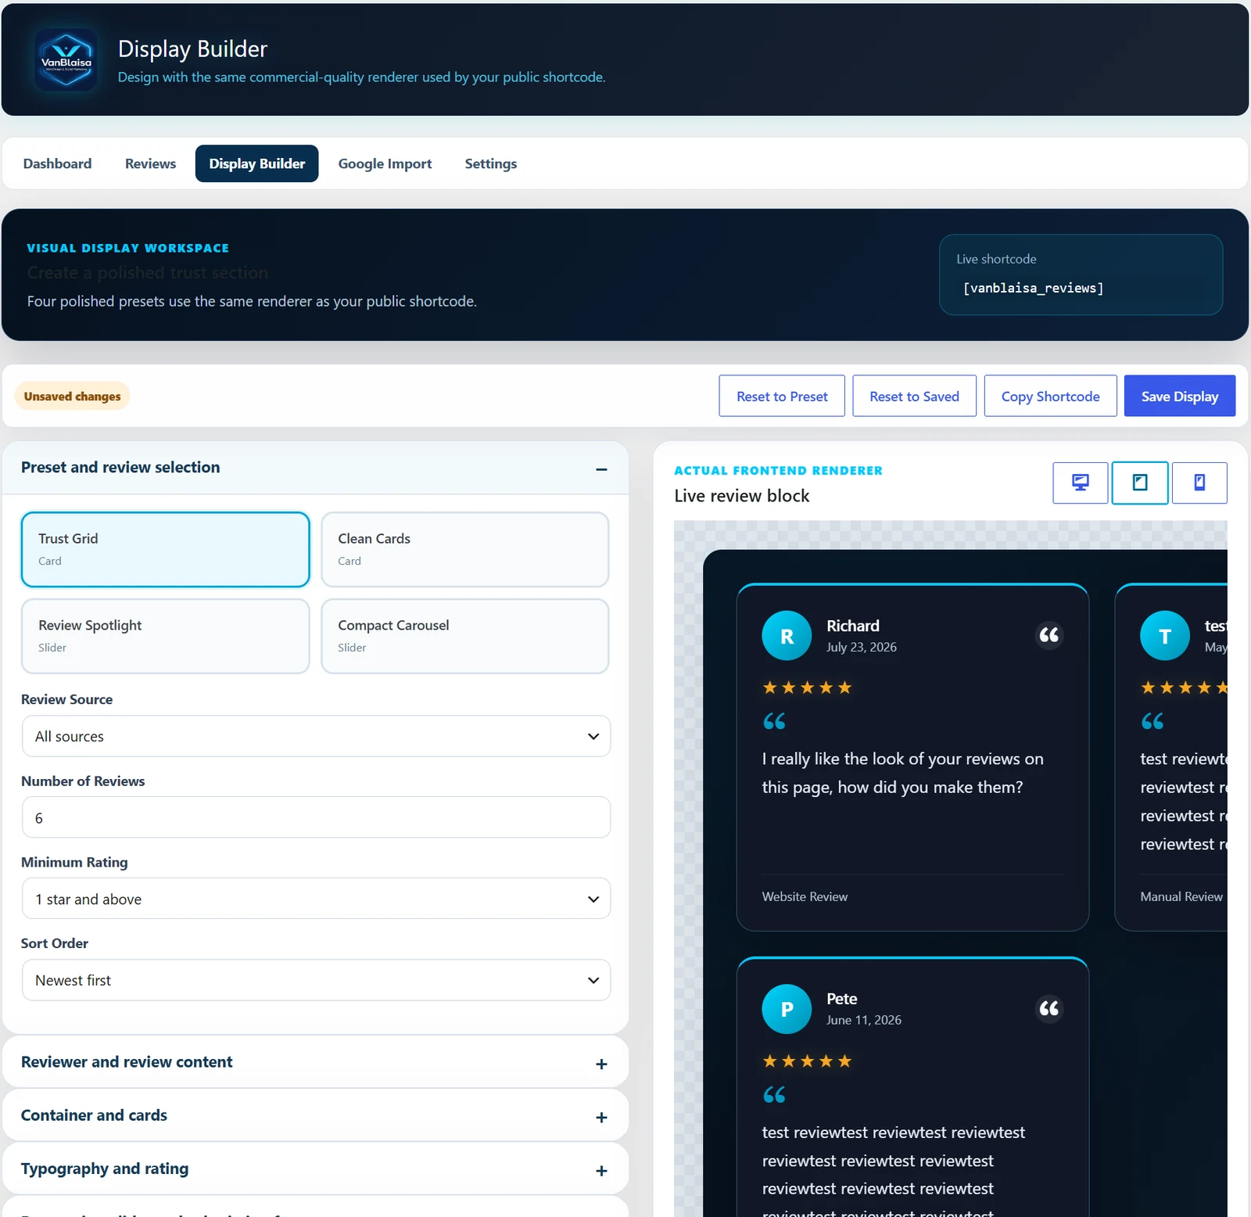Click the Reset to Saved button
The width and height of the screenshot is (1251, 1217).
[x=914, y=396]
